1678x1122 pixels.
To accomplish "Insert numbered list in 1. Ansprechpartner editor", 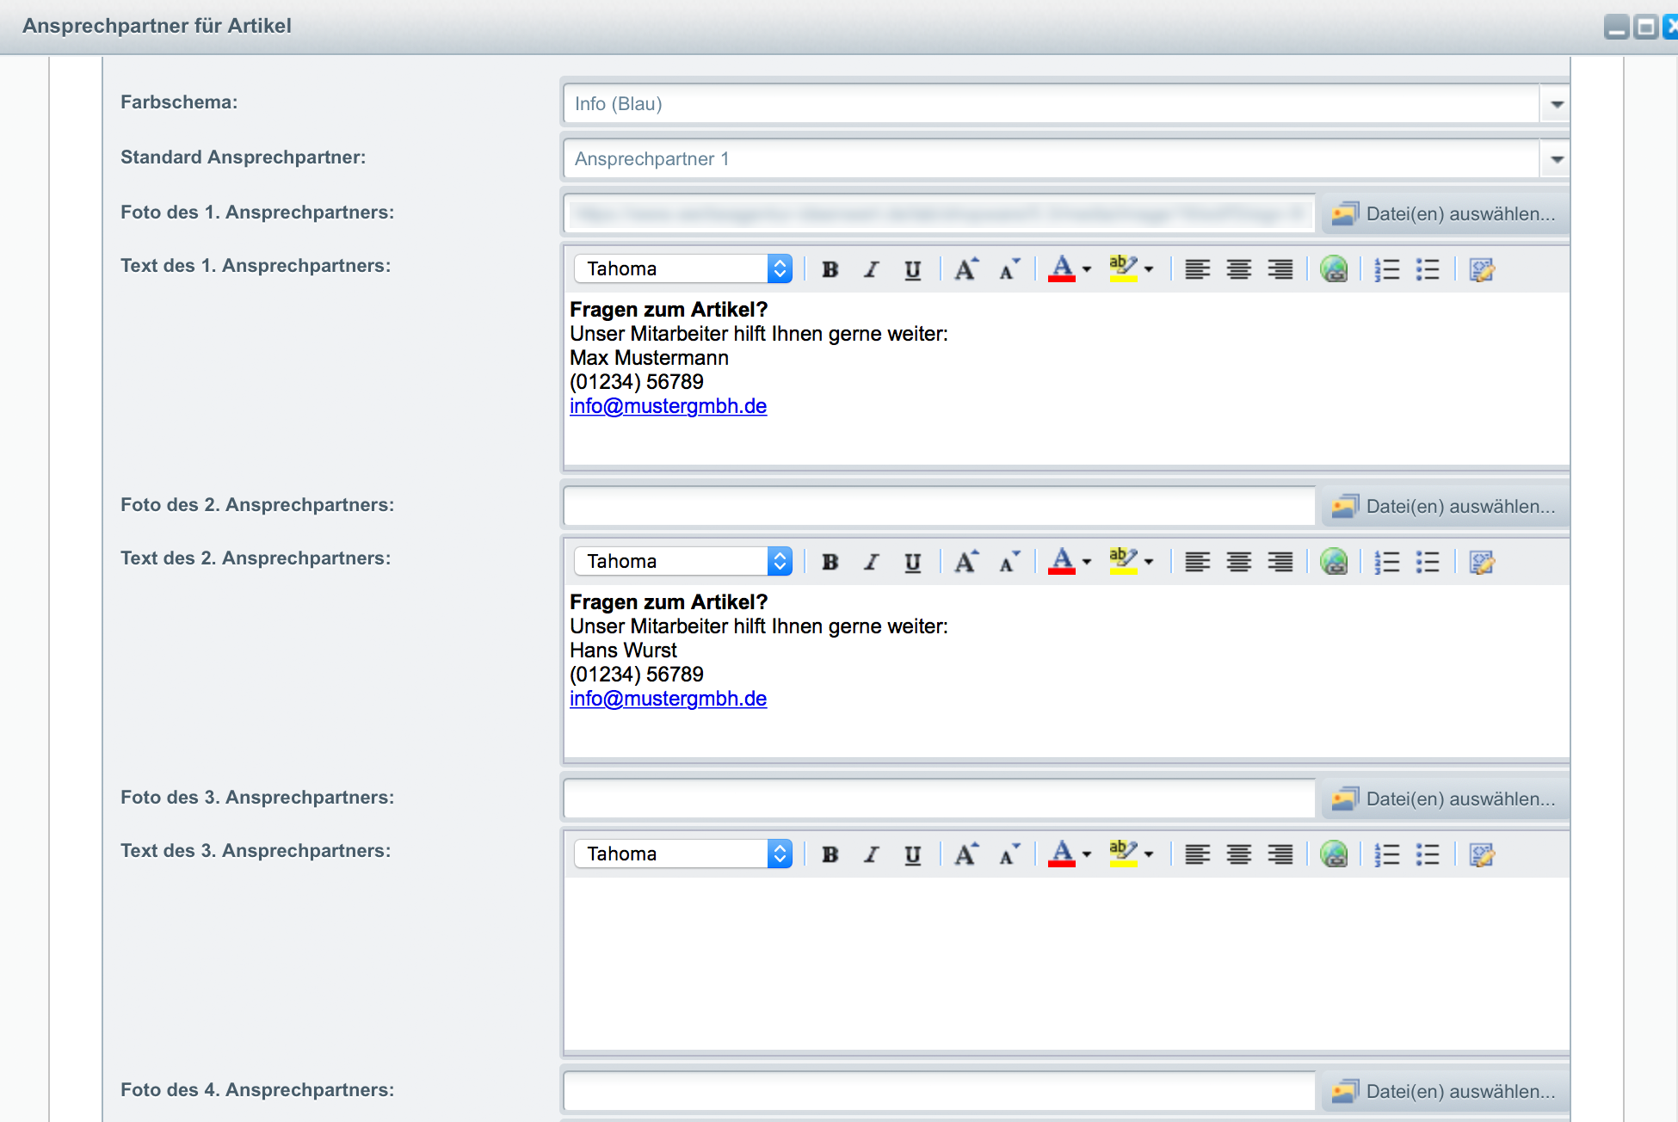I will pos(1387,269).
